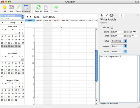Click the Sync All icon
Screen dimensions: 140x108
tap(38, 9)
